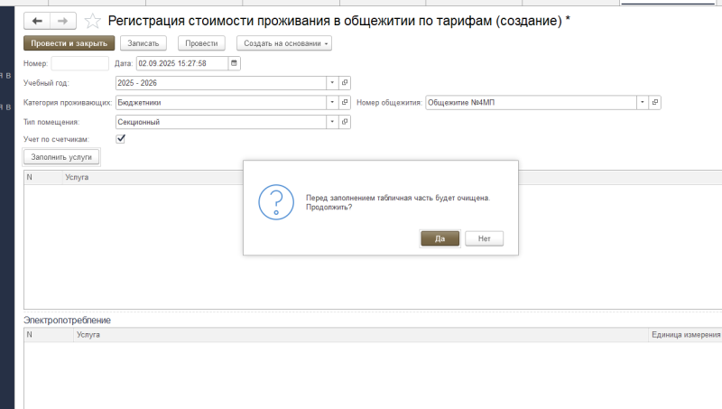Toggle the Учет по счетчикам checkbox
The image size is (722, 409).
[121, 139]
